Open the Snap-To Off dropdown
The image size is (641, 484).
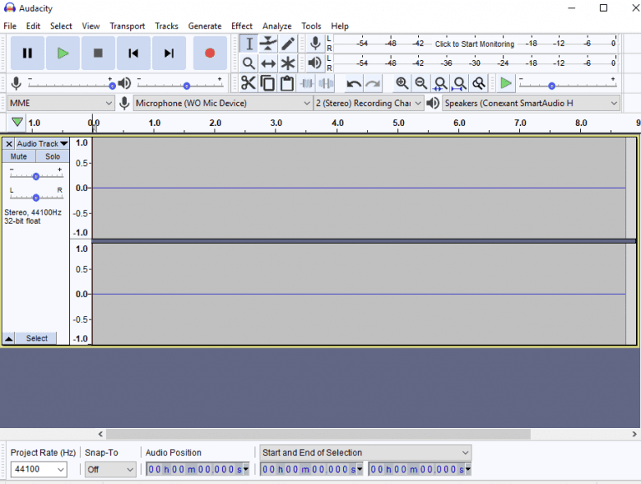110,469
